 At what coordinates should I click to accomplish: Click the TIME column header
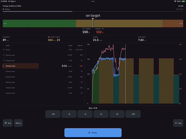coord(70,46)
